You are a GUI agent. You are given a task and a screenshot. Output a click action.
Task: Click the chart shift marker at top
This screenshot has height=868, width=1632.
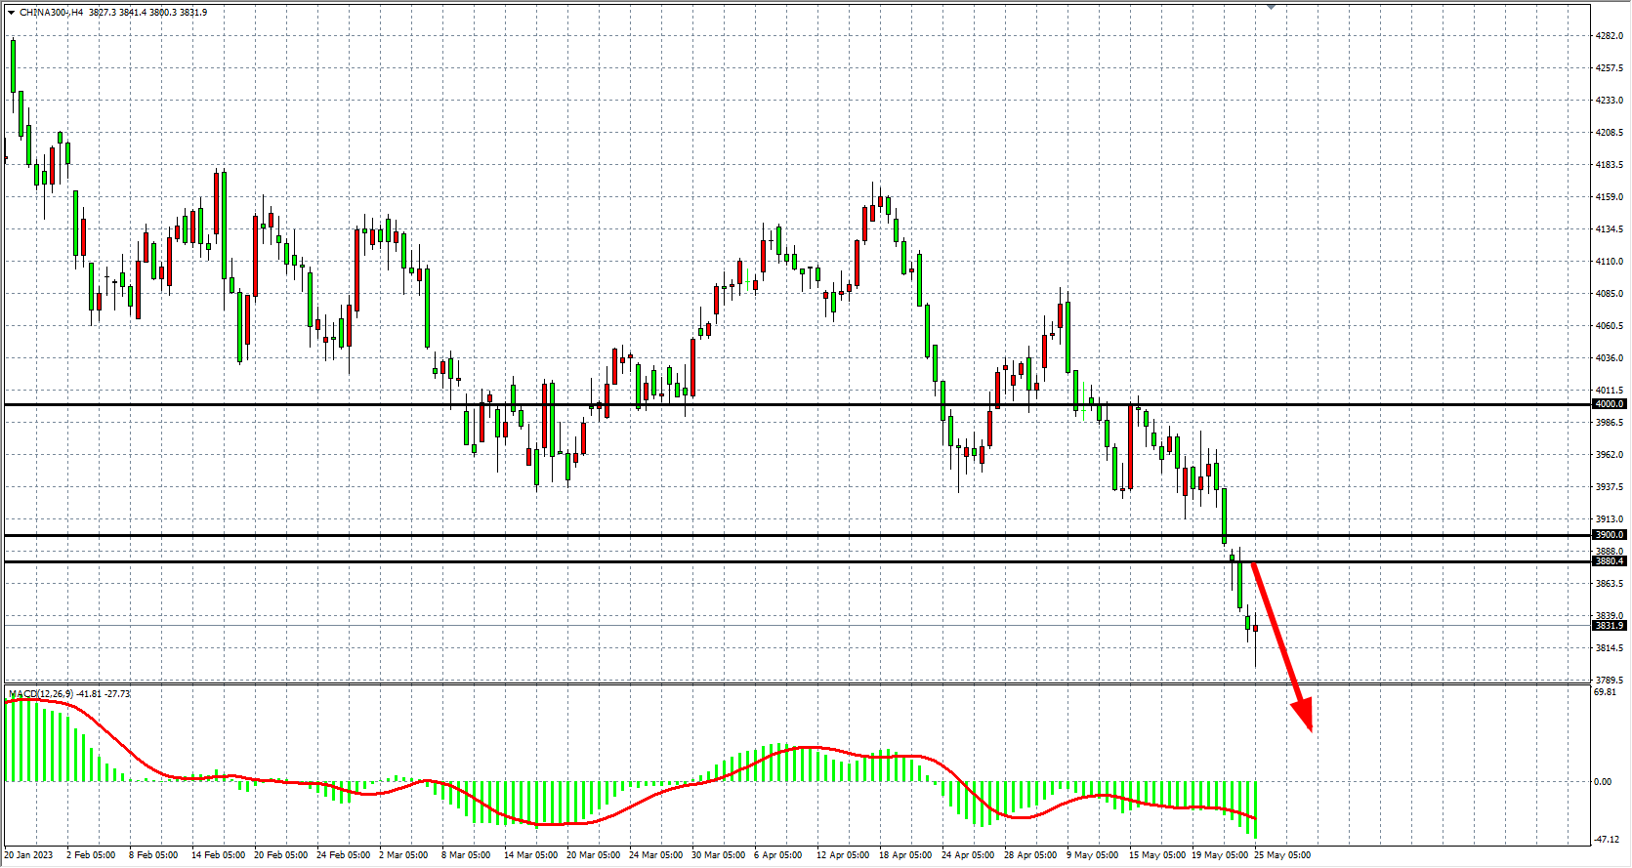tap(1271, 7)
